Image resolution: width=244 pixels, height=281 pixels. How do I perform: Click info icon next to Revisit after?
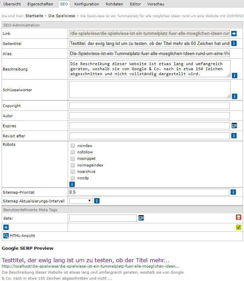[x=234, y=136]
